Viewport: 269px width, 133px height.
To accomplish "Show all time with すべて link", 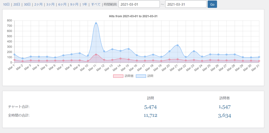I will coord(96,4).
